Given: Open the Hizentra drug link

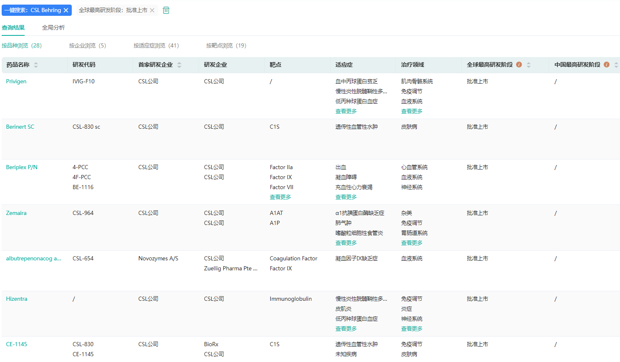Looking at the screenshot, I should (17, 299).
